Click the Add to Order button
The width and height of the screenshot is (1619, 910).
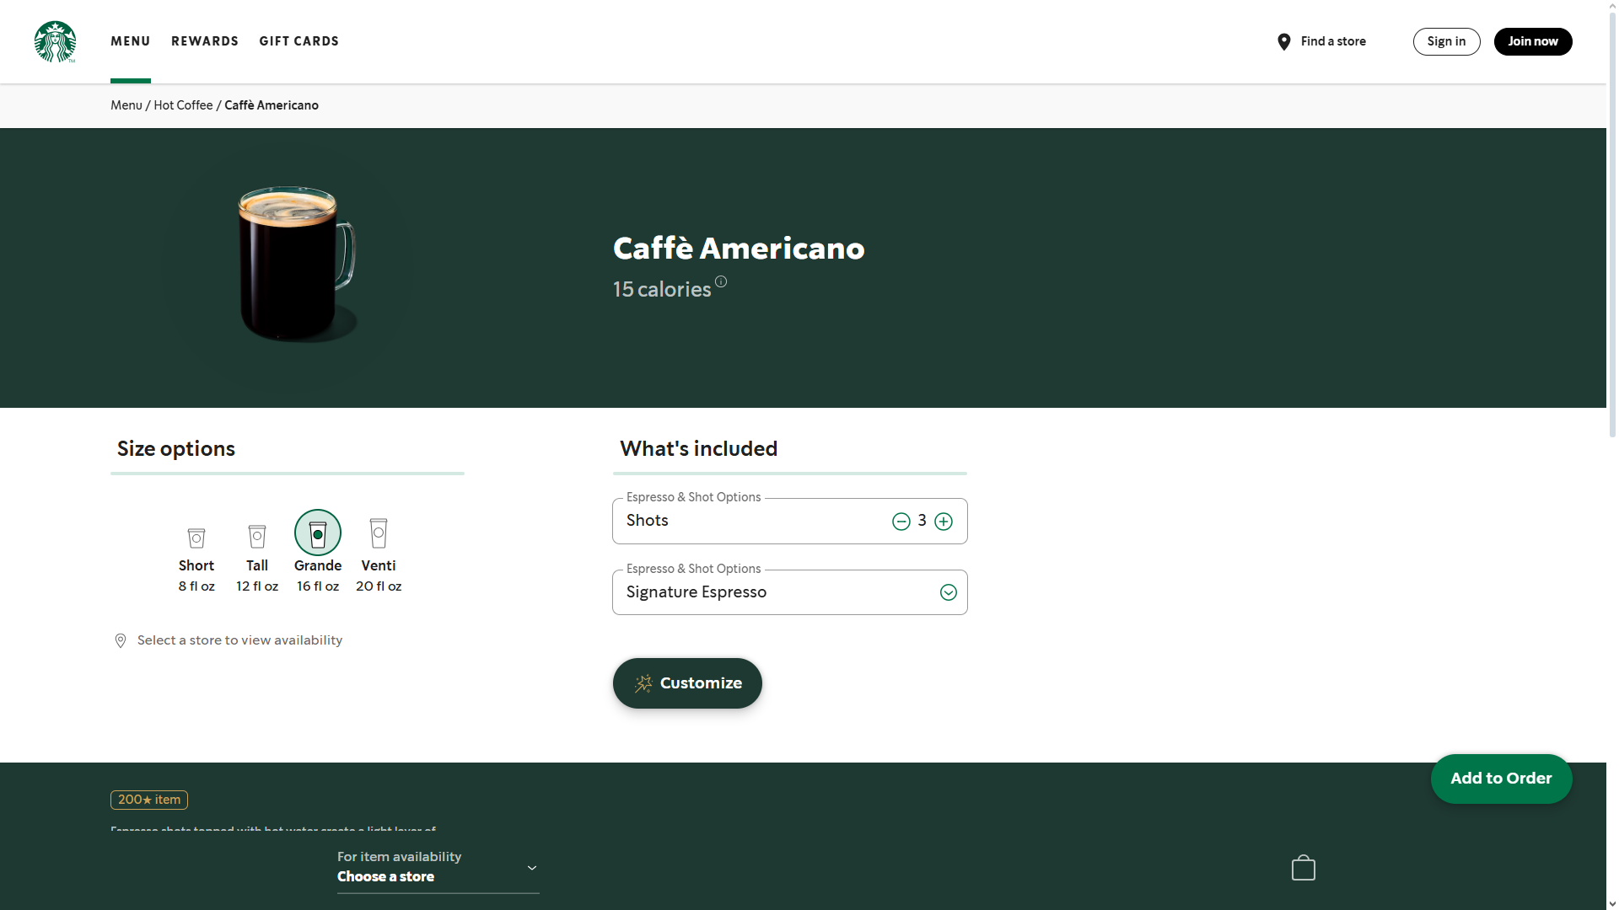[1501, 779]
